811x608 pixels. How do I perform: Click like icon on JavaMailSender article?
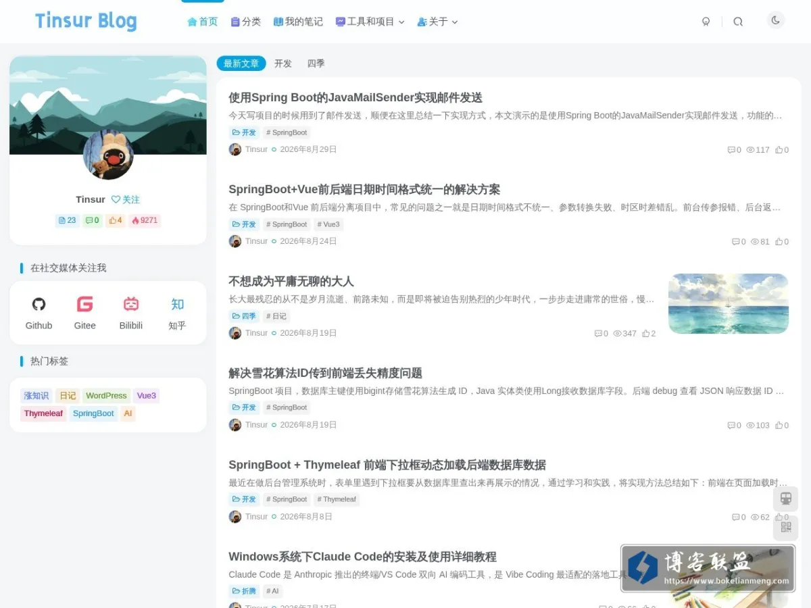[779, 150]
